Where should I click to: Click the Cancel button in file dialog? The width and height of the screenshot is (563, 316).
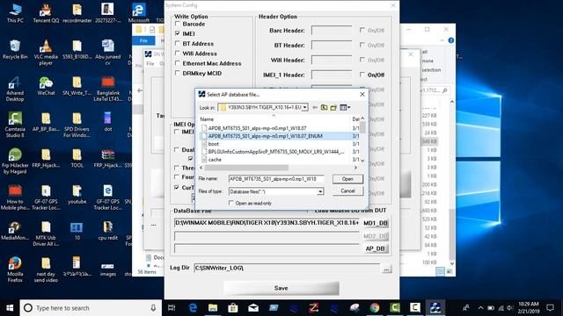(x=347, y=191)
